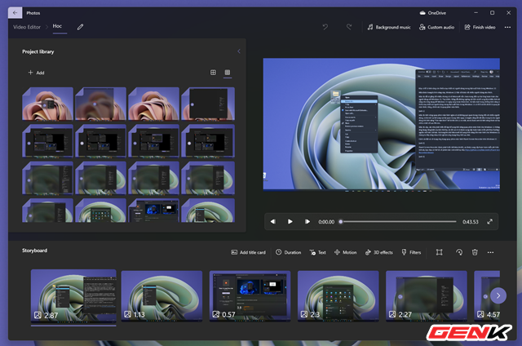Open the Text tool for the clip
This screenshot has width=522, height=346.
(x=317, y=252)
